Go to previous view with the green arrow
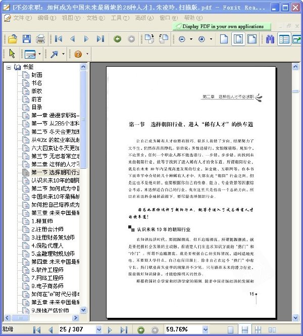The width and height of the screenshot is (303, 336). 117,39
